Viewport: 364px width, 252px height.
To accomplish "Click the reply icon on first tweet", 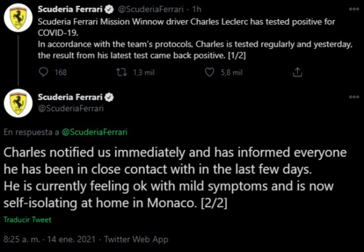I will coord(44,73).
